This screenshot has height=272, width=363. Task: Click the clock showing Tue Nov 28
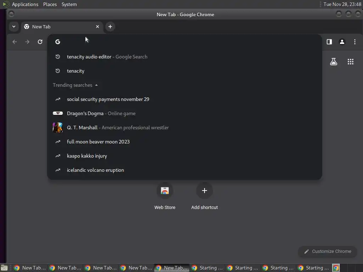[x=342, y=4]
